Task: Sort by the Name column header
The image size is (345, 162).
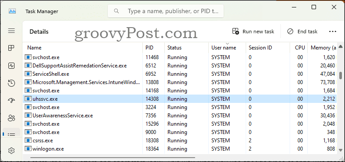Action: pyautogui.click(x=83, y=48)
